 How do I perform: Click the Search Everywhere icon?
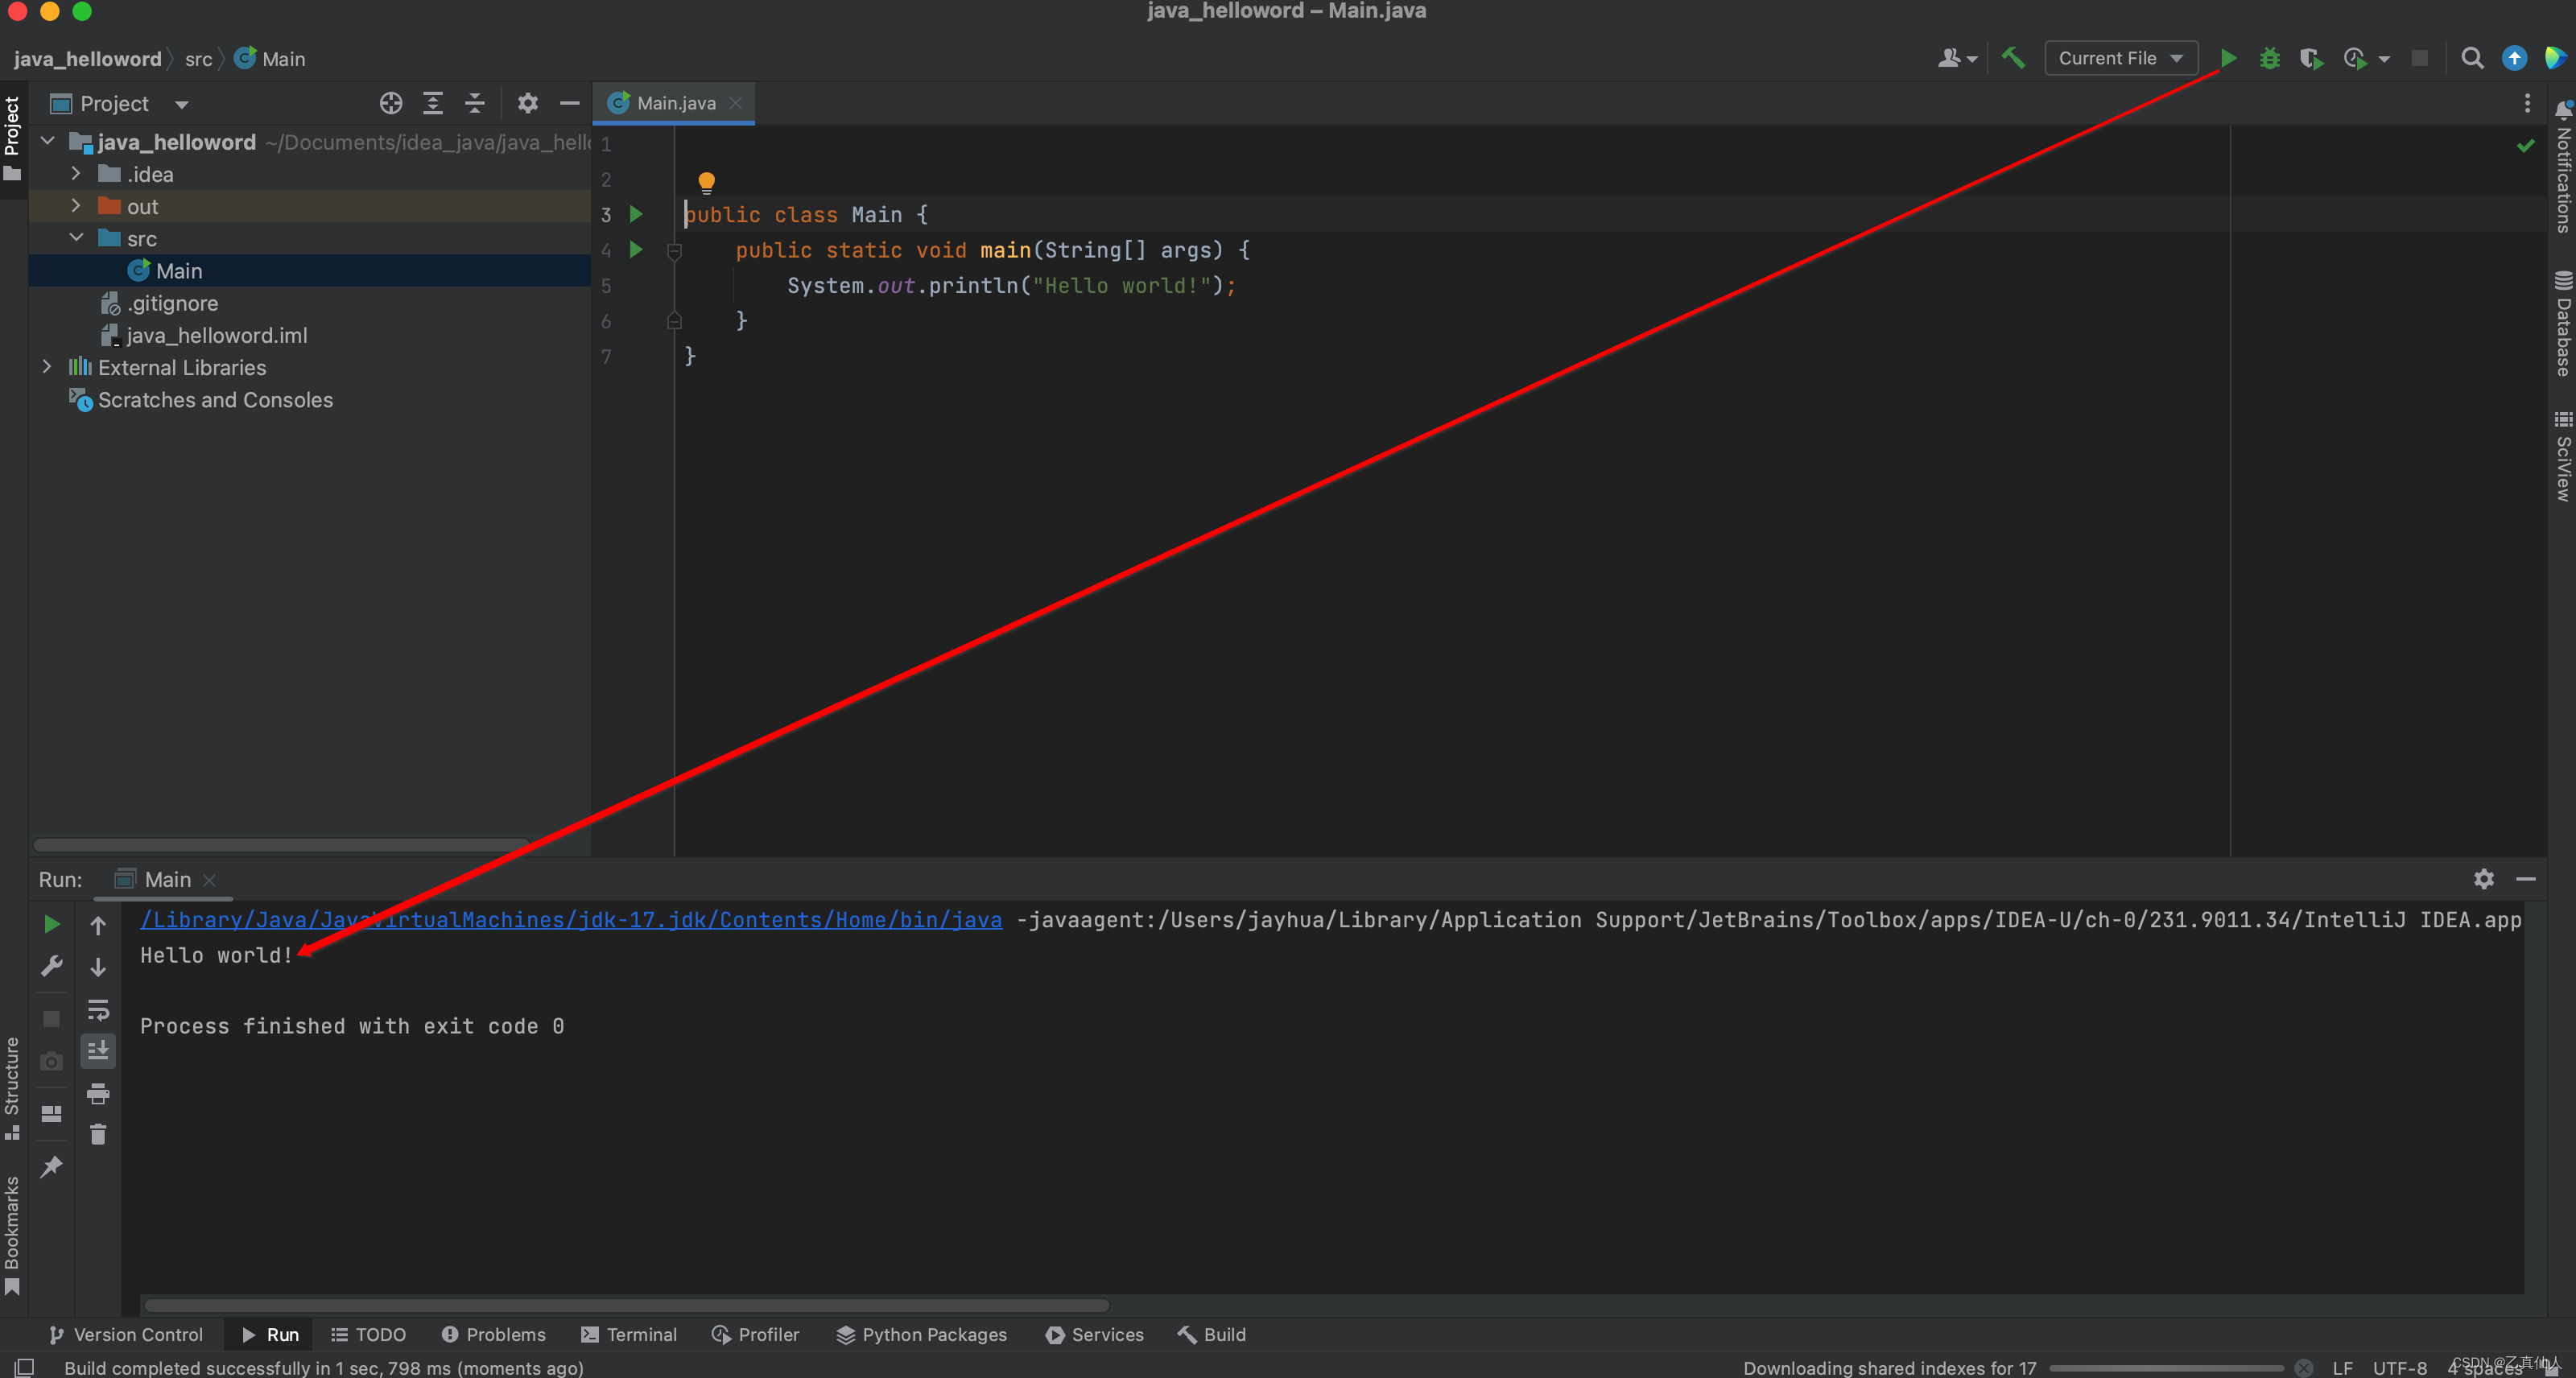(x=2472, y=58)
